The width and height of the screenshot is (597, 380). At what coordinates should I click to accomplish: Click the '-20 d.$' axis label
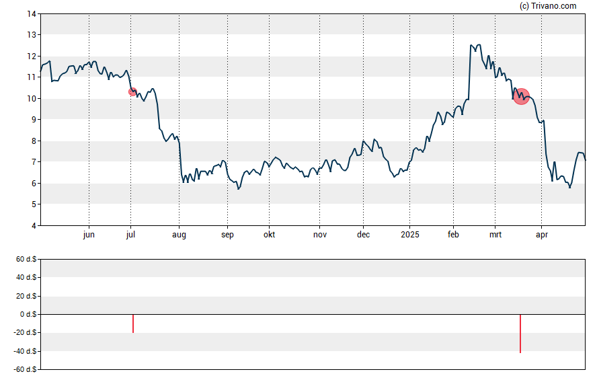[x=25, y=333]
